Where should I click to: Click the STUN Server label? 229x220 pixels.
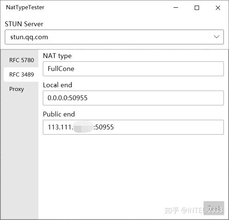coord(24,24)
